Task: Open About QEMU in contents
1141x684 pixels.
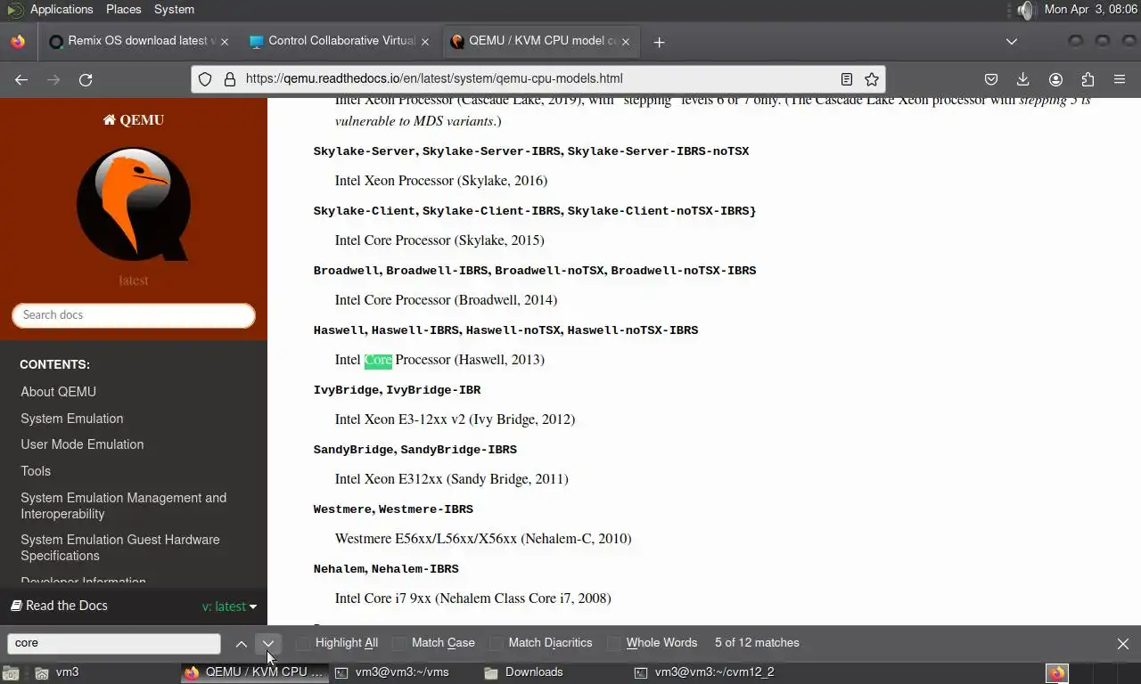Action: click(58, 392)
